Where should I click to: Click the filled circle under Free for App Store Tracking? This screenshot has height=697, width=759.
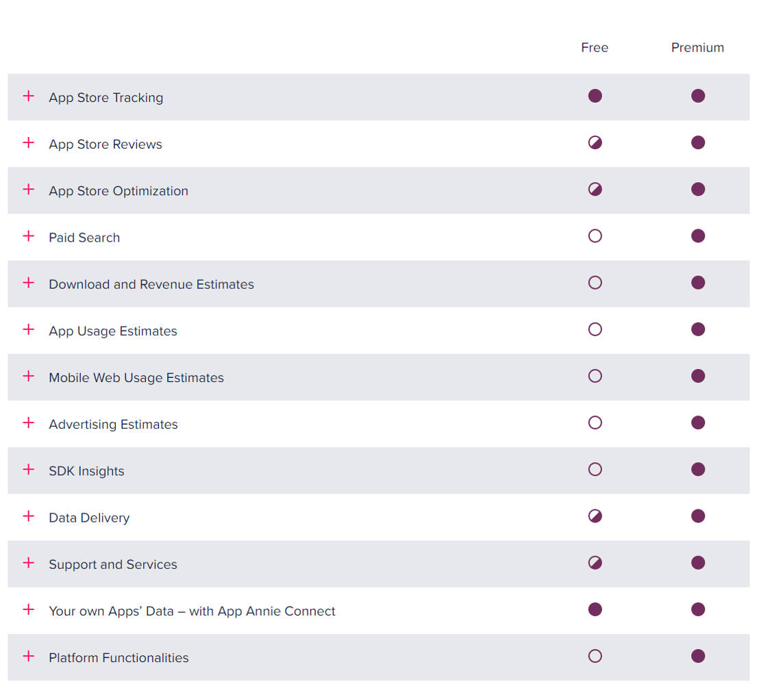click(595, 96)
